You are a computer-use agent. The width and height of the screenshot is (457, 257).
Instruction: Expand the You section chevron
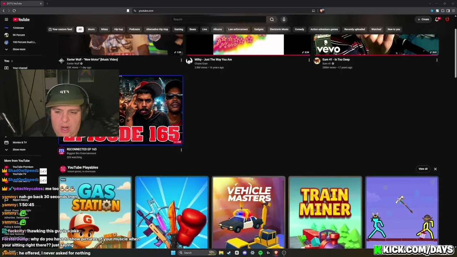pyautogui.click(x=12, y=61)
